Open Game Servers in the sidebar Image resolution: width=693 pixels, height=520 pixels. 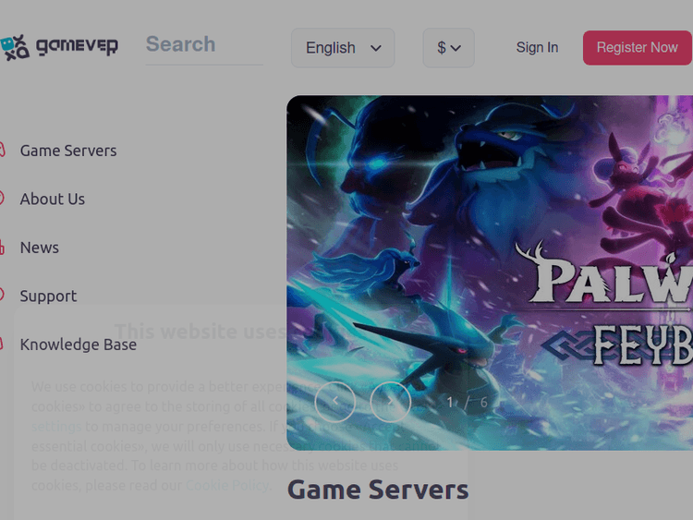click(x=68, y=151)
